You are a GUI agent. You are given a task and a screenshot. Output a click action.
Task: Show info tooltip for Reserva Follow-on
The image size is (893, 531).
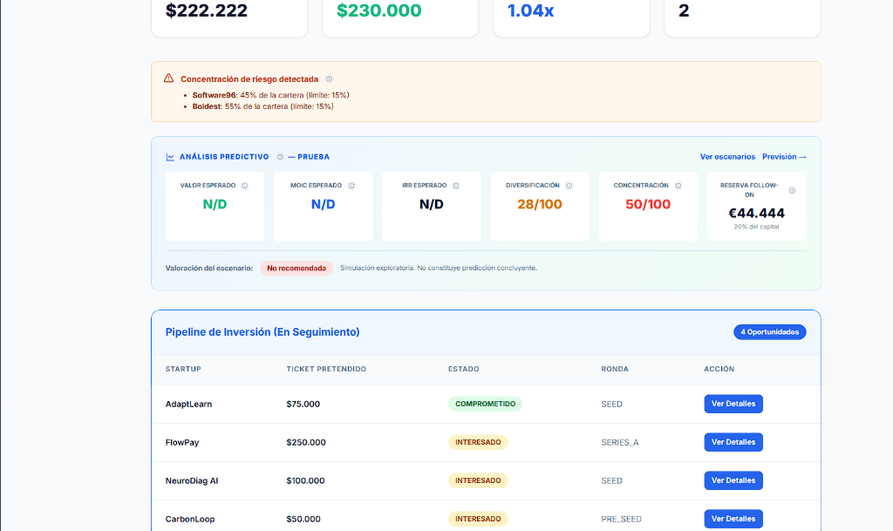point(792,191)
